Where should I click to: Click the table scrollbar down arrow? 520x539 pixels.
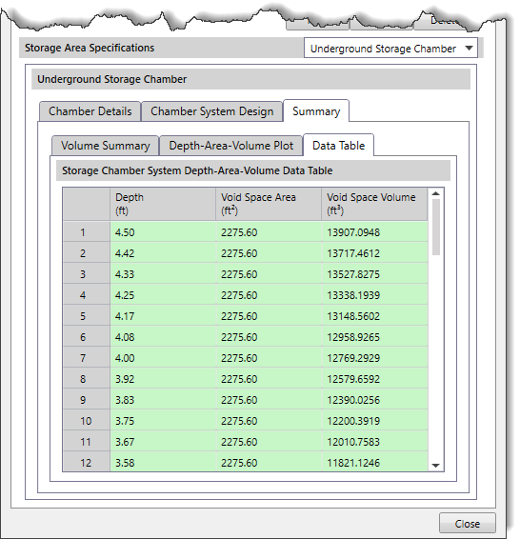click(x=436, y=466)
